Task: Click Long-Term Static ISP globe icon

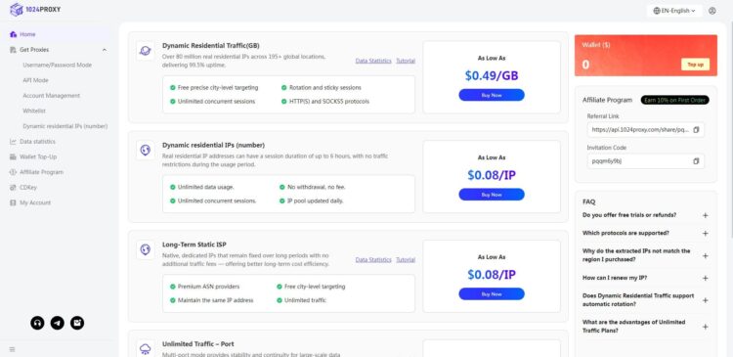Action: [x=145, y=249]
